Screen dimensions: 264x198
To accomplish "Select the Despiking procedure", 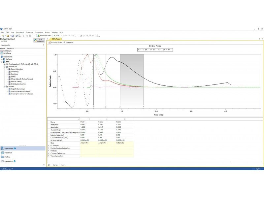I will (x=14, y=72).
